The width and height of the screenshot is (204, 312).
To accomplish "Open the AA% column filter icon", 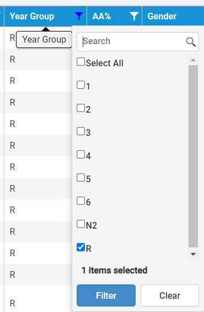I will [134, 16].
